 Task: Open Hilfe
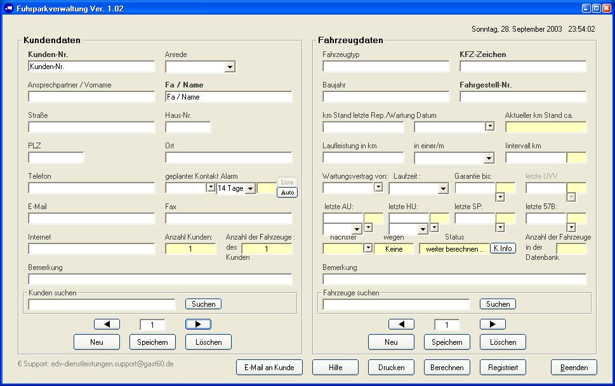(x=335, y=367)
